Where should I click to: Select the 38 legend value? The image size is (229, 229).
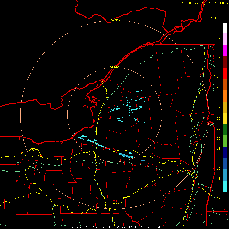click(x=219, y=98)
